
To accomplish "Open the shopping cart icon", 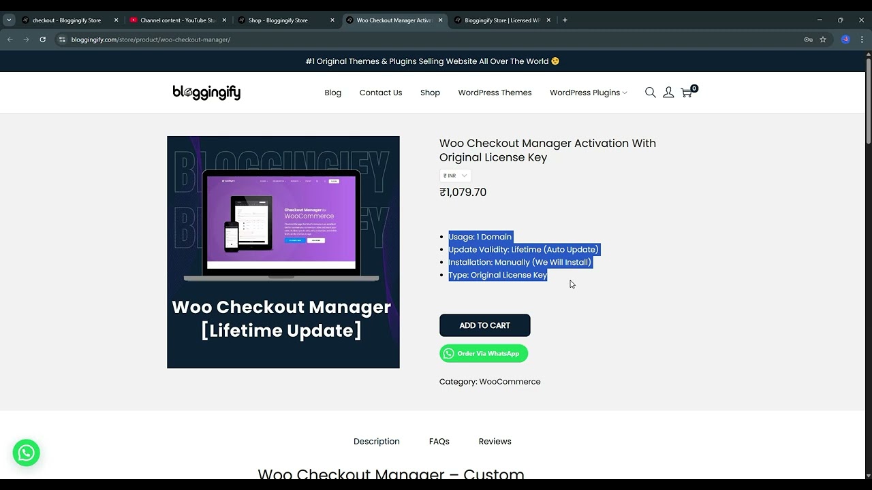I will pos(688,91).
